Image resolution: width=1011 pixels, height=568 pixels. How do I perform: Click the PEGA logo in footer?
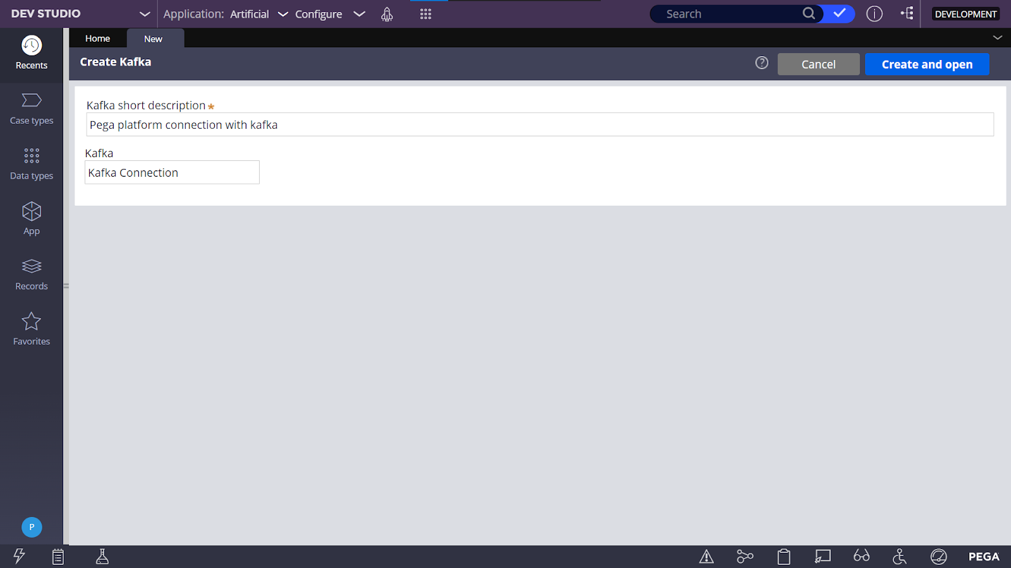(984, 557)
